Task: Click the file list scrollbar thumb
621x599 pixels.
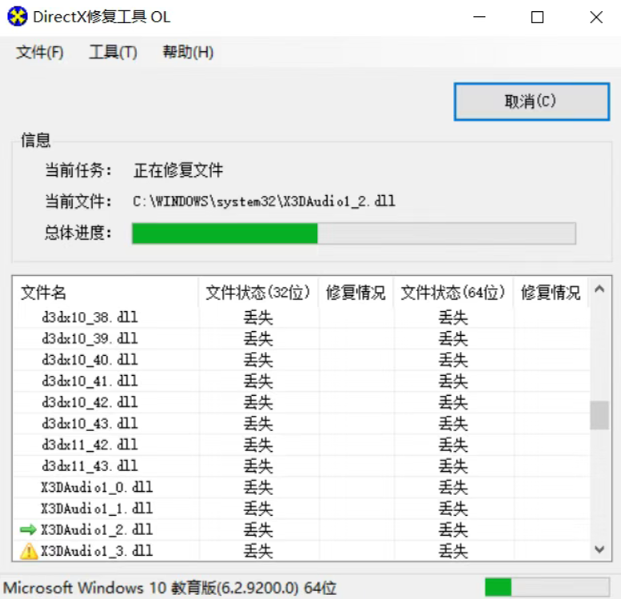Action: [599, 415]
